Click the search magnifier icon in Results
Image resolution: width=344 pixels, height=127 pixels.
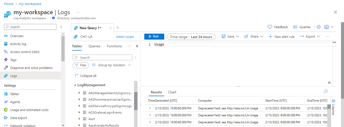coord(326,92)
